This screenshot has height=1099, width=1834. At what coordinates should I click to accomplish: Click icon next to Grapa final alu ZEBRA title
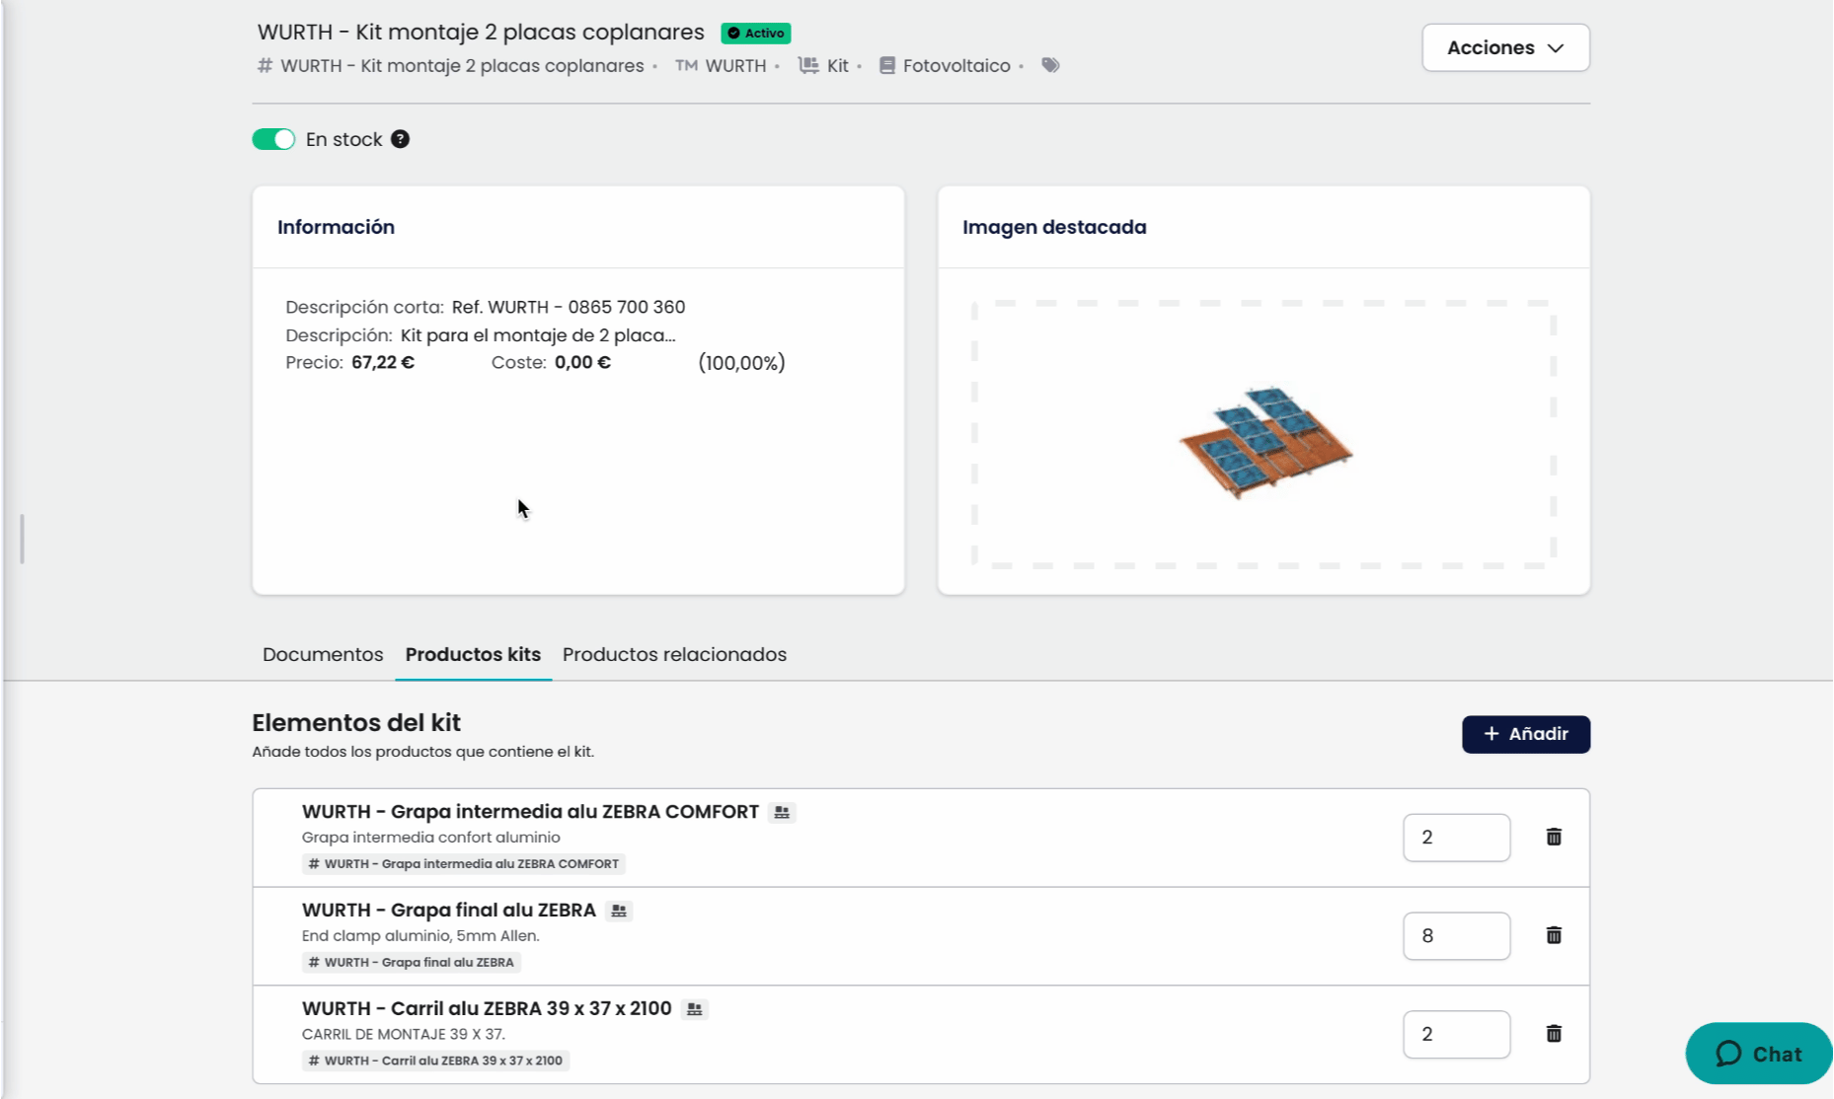(x=619, y=911)
